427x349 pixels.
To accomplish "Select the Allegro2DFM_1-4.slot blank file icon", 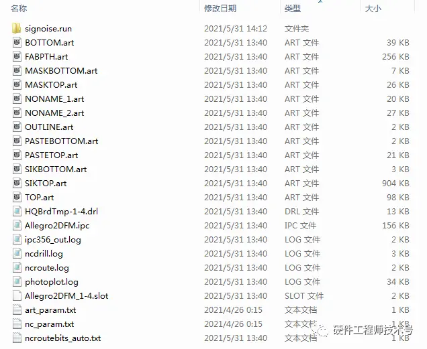I will coord(17,295).
